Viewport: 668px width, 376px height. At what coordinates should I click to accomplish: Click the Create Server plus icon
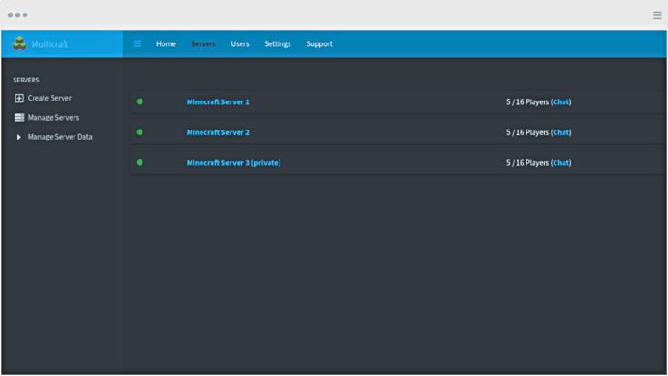tap(19, 98)
